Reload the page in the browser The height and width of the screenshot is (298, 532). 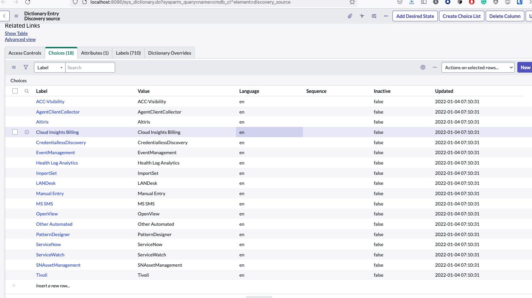pyautogui.click(x=28, y=2)
